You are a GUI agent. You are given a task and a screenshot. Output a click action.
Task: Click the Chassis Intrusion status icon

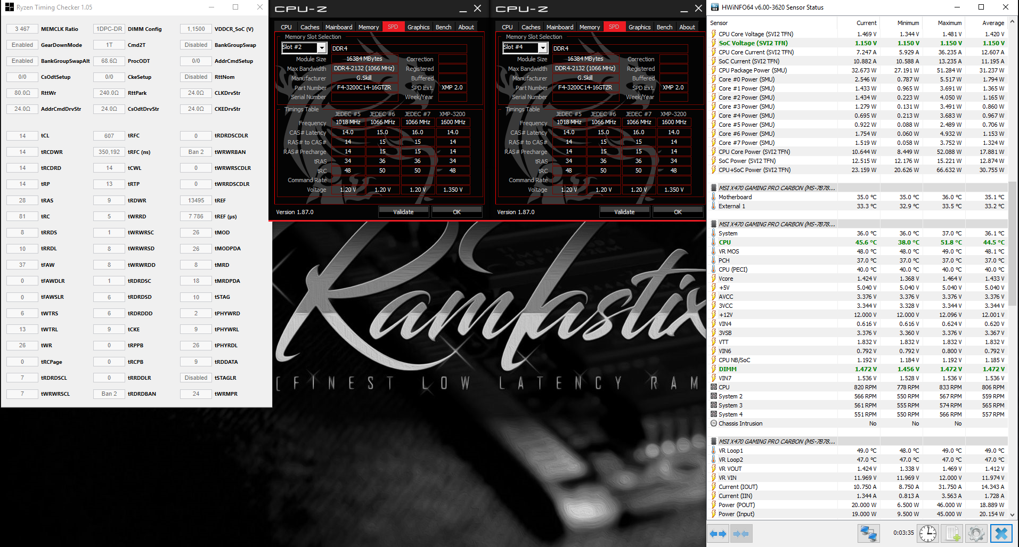click(x=714, y=423)
